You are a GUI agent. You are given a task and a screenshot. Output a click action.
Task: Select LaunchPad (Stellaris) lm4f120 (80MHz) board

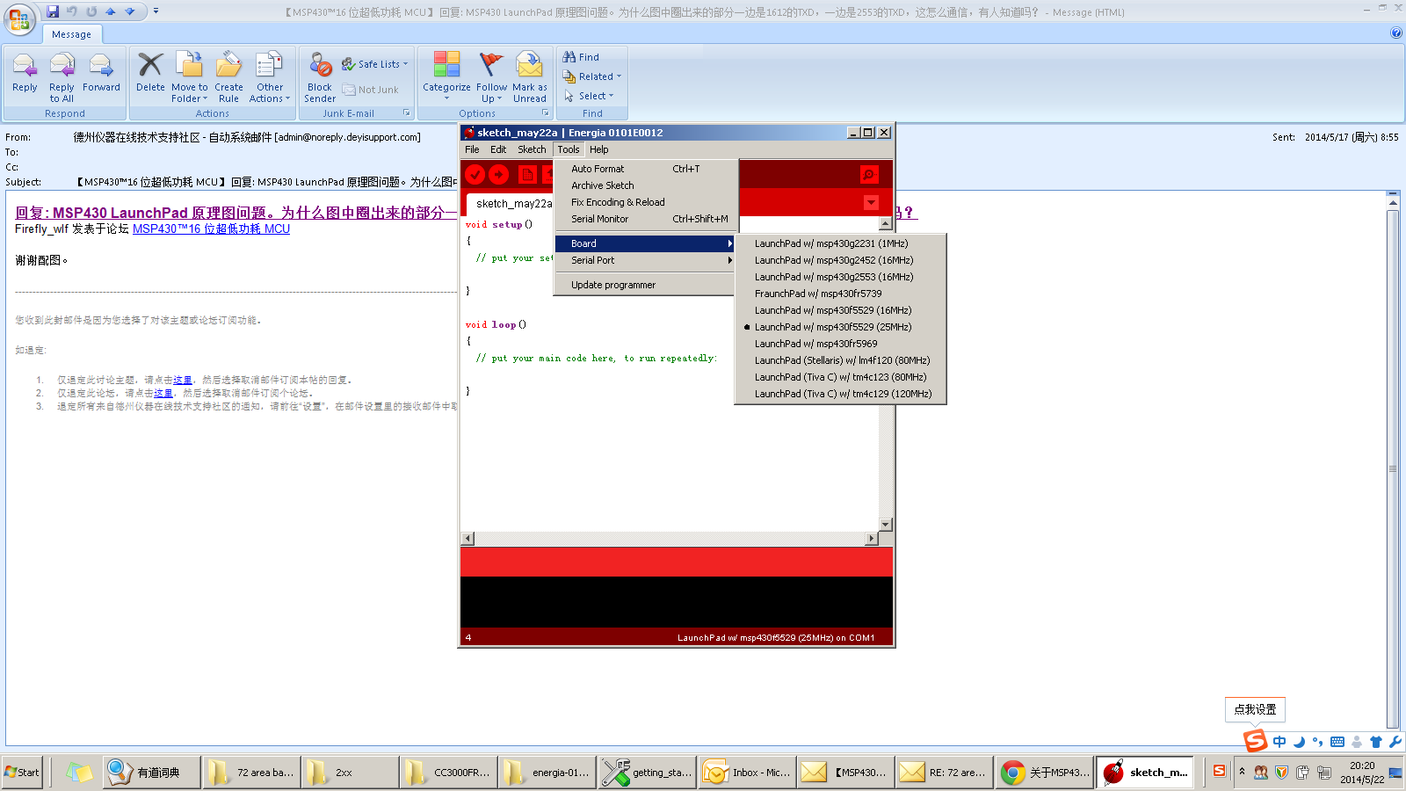point(840,360)
